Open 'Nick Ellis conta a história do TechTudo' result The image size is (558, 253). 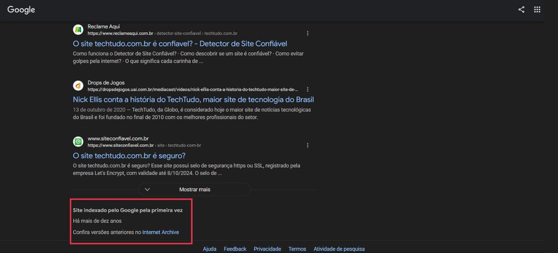click(x=193, y=99)
